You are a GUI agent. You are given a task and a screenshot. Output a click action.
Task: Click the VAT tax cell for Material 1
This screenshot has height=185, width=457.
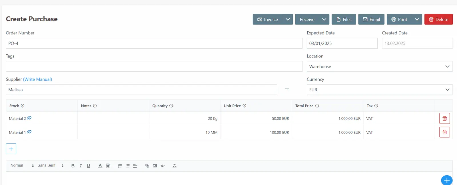click(399, 132)
